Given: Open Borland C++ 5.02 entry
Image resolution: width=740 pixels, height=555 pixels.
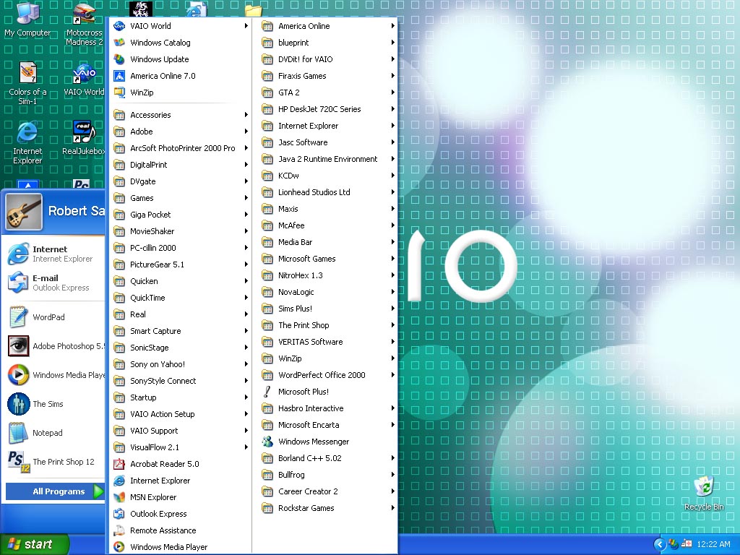Looking at the screenshot, I should click(327, 458).
